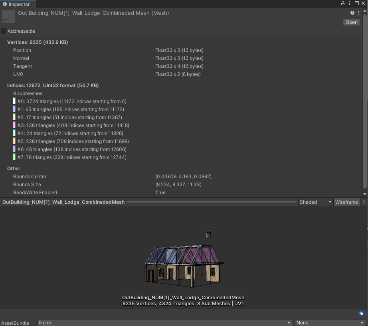
Task: Select the UV0 attribute row
Action: pyautogui.click(x=181, y=74)
